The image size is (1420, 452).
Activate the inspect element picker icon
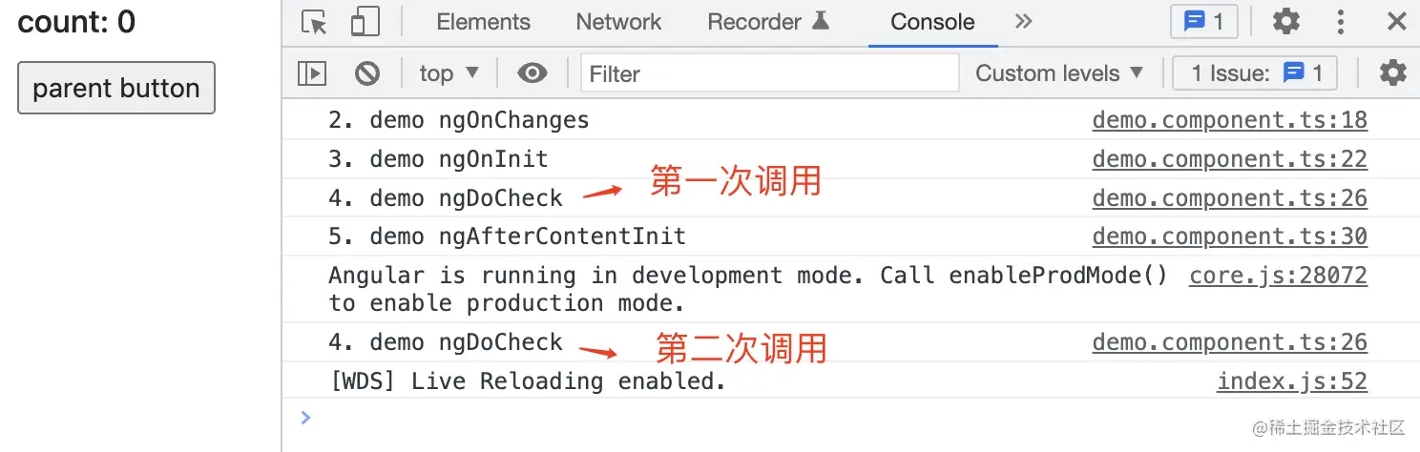click(314, 22)
